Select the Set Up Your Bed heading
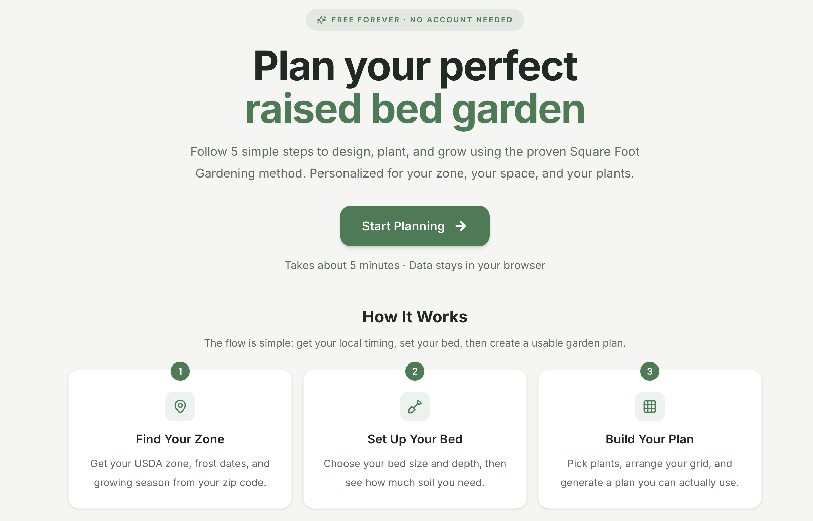 point(415,439)
